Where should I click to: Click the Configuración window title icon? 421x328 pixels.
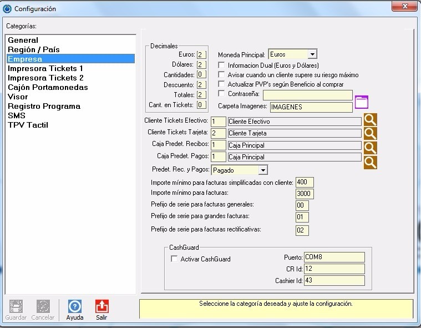(x=7, y=8)
